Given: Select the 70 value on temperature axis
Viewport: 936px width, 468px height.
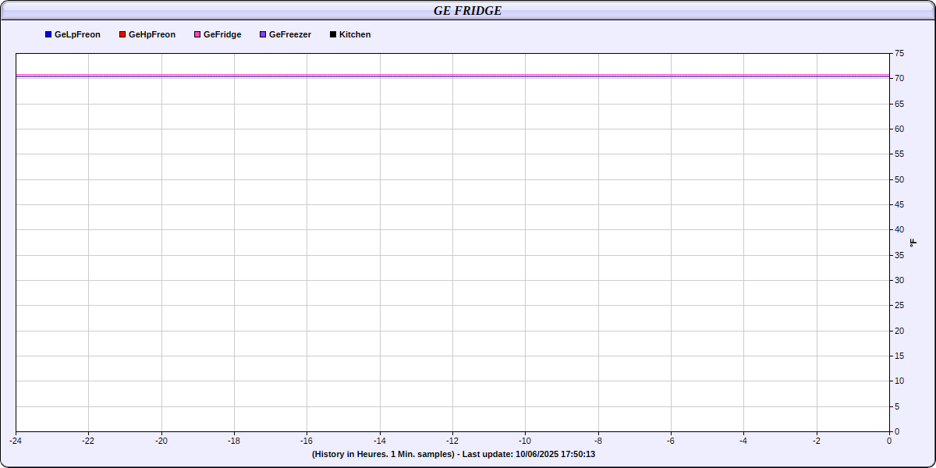Looking at the screenshot, I should click(899, 79).
